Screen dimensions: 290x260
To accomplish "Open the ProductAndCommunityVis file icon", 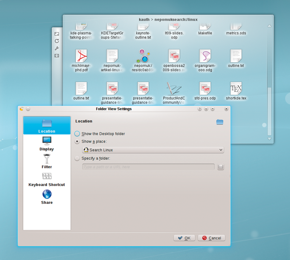I will pos(174,88).
